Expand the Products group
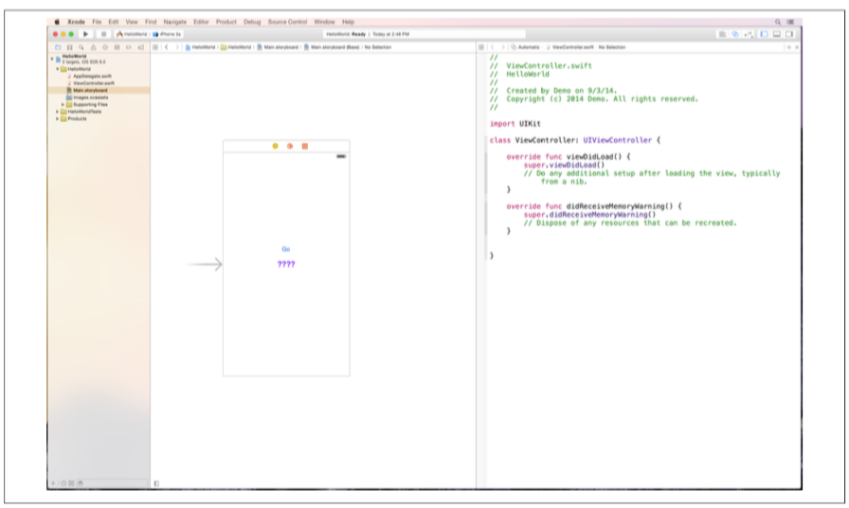The height and width of the screenshot is (508, 849). pyautogui.click(x=58, y=118)
